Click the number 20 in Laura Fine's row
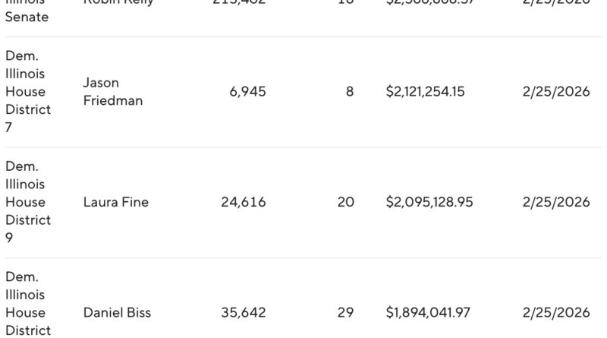 345,202
